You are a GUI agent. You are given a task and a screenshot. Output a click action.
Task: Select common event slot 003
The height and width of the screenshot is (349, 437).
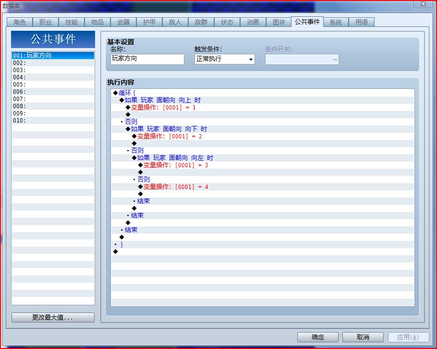coord(53,70)
